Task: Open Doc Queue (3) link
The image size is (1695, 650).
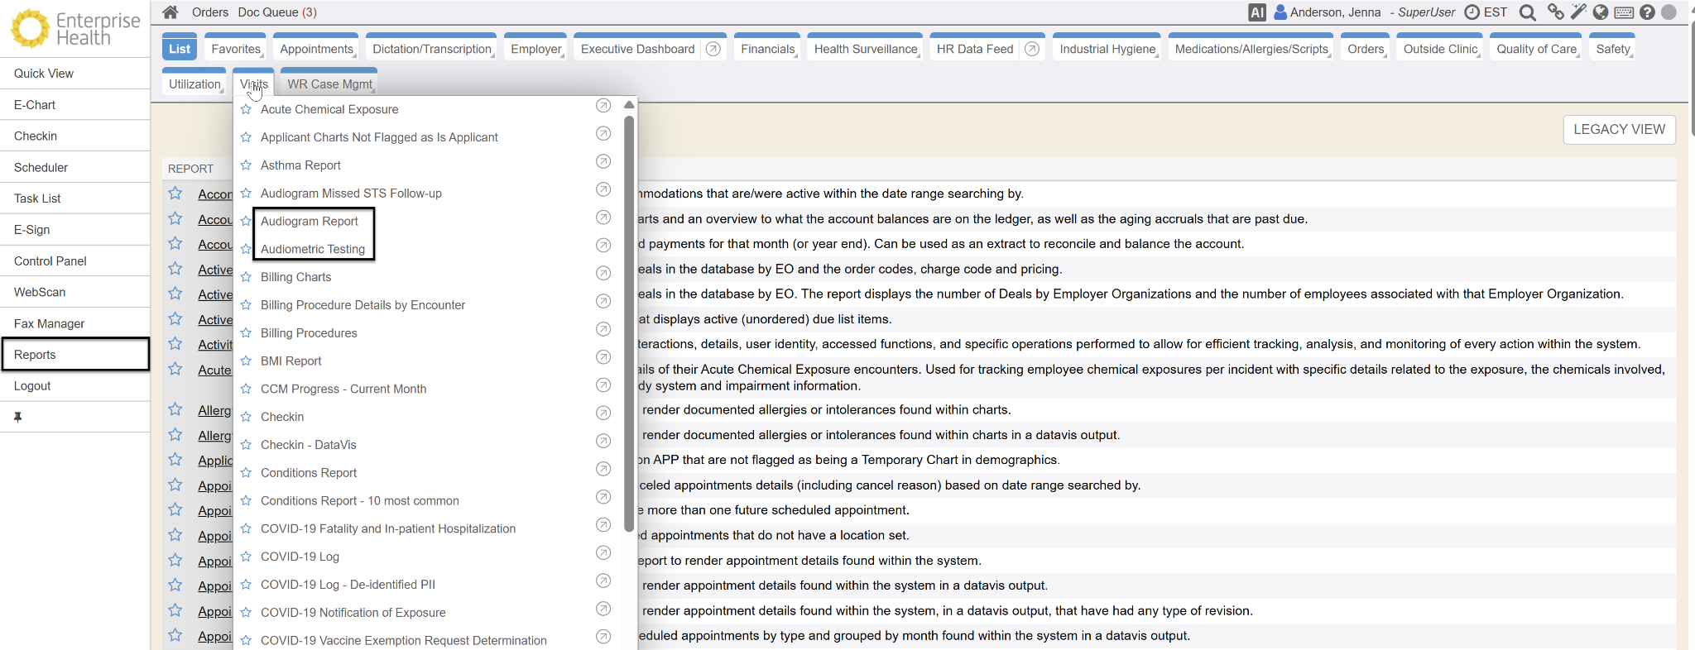Action: click(x=277, y=12)
